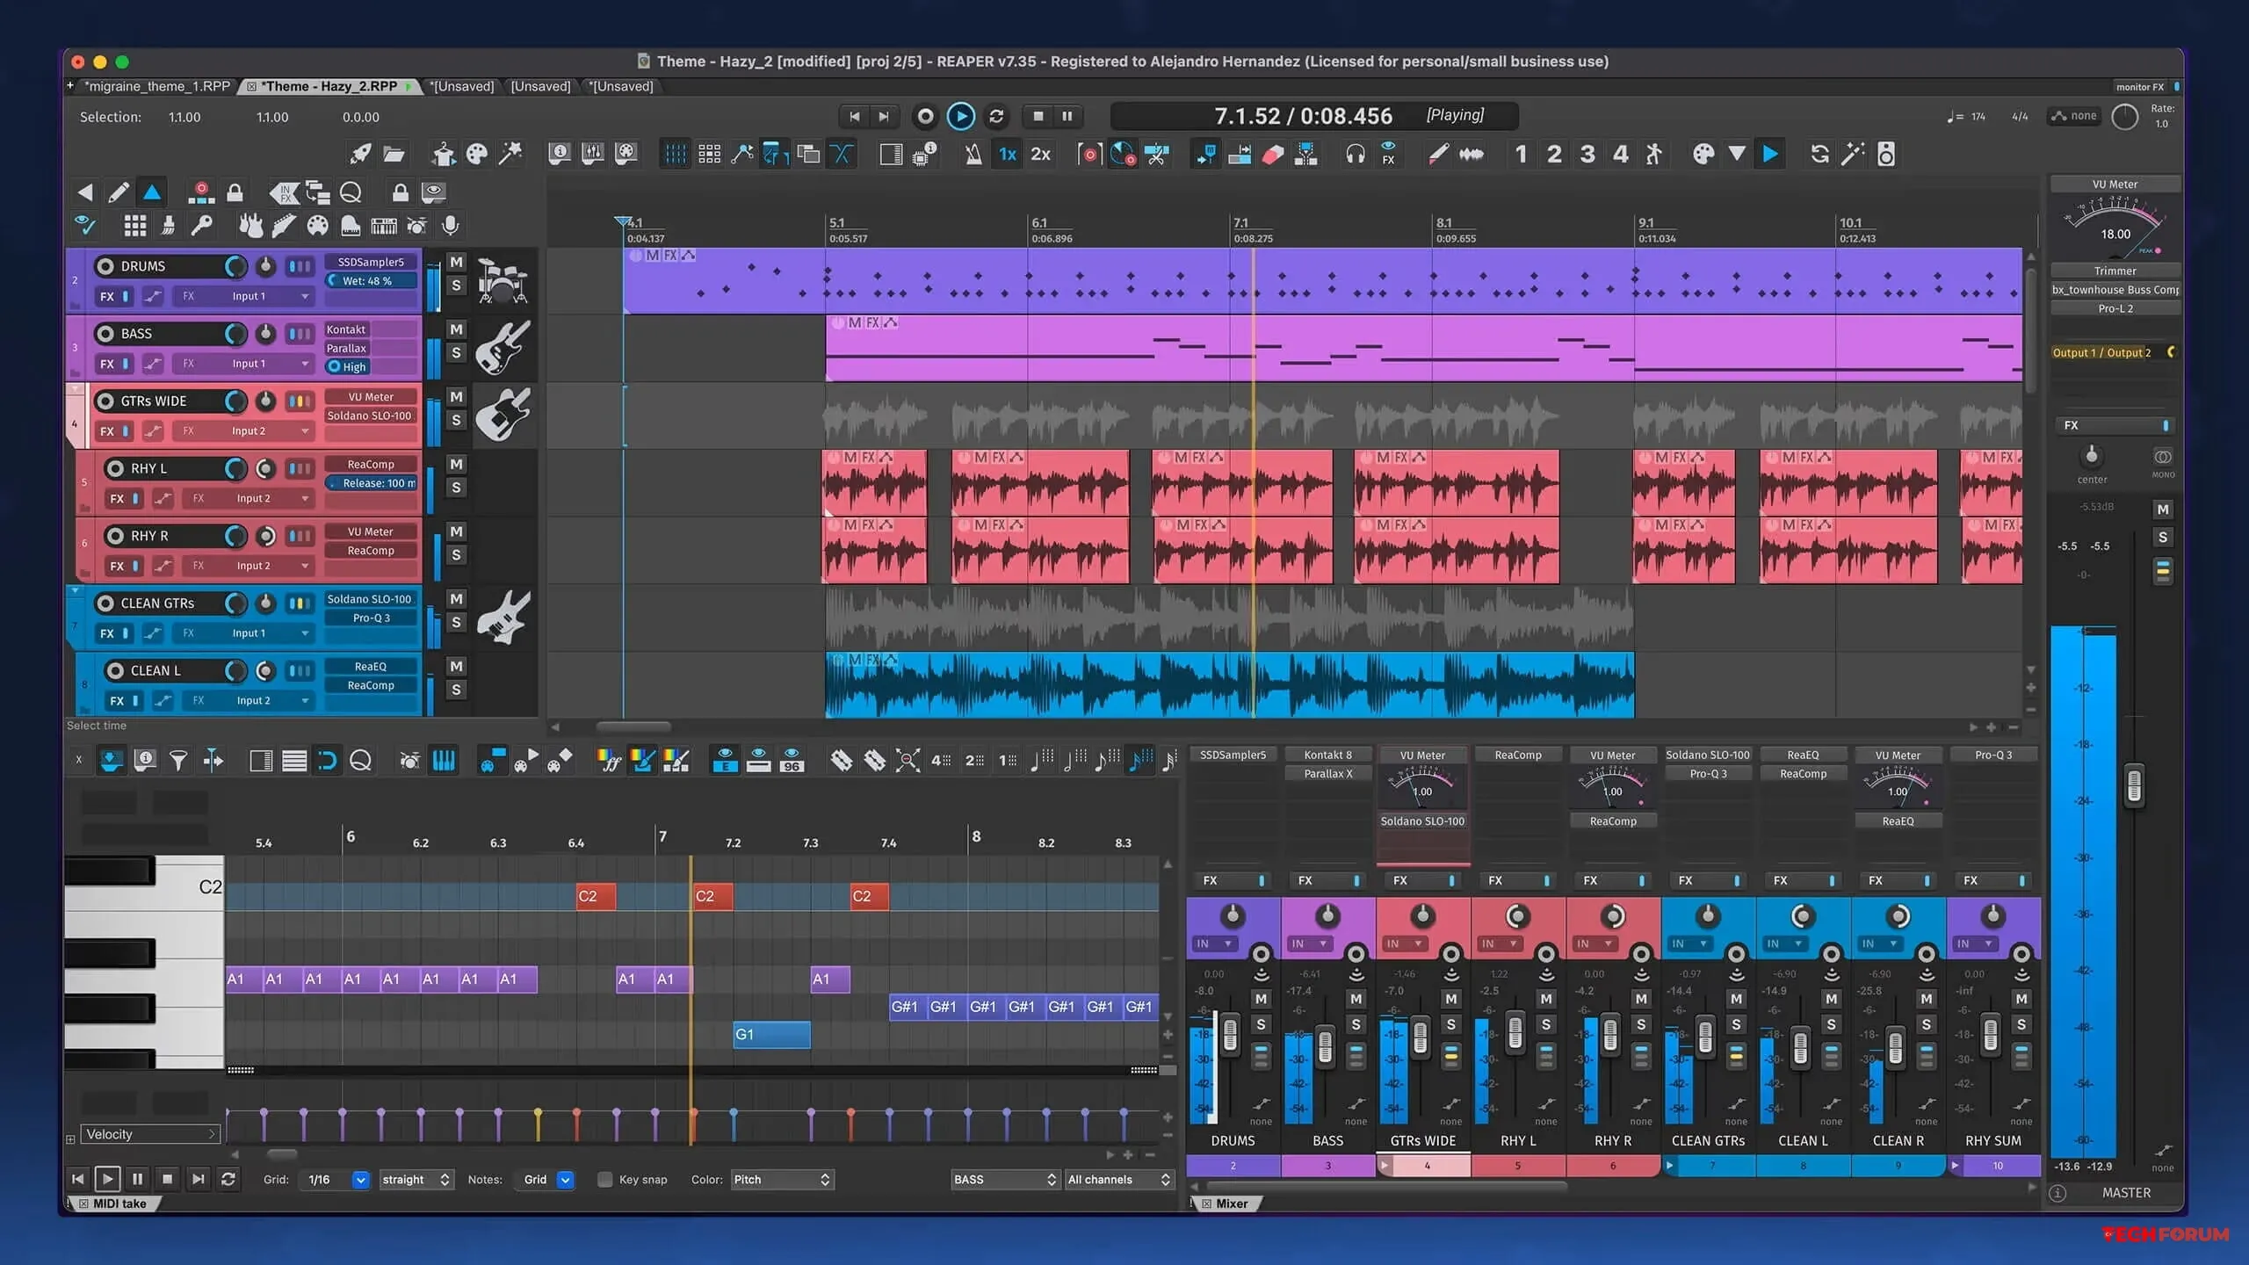Click the metronome icon in main toolbar
Screen dimensions: 2249x1265
click(973, 155)
